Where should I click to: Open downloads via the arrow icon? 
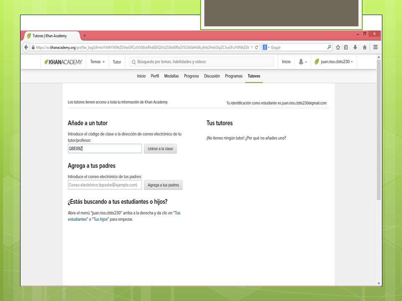pos(355,47)
